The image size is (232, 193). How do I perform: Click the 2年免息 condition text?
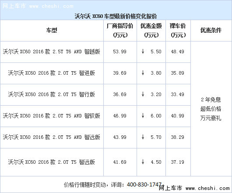coord(211,100)
